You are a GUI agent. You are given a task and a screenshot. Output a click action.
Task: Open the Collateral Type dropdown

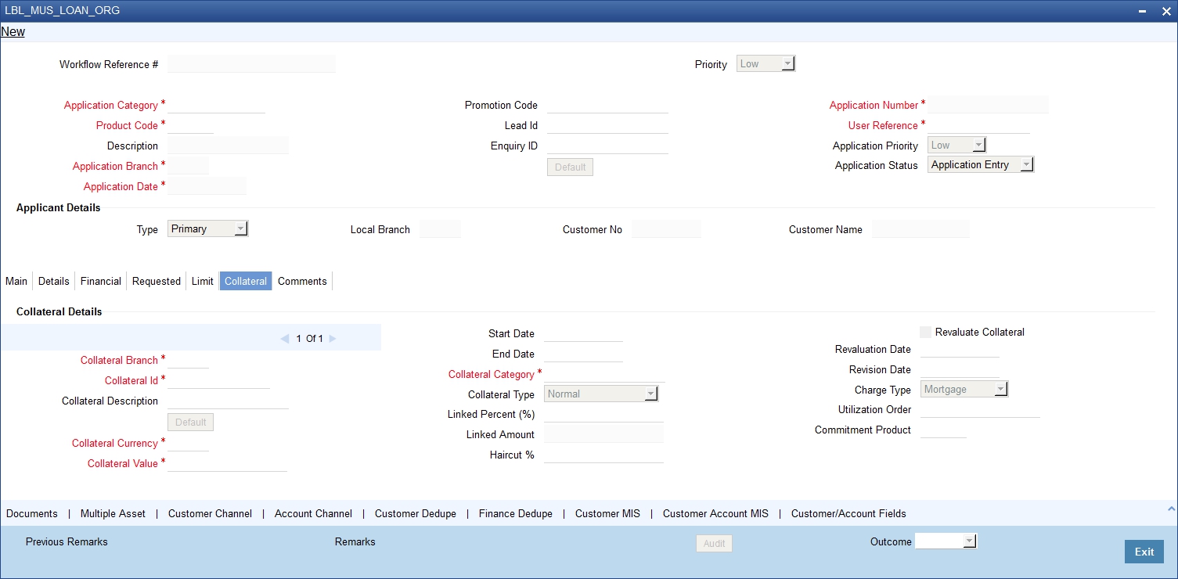tap(601, 394)
